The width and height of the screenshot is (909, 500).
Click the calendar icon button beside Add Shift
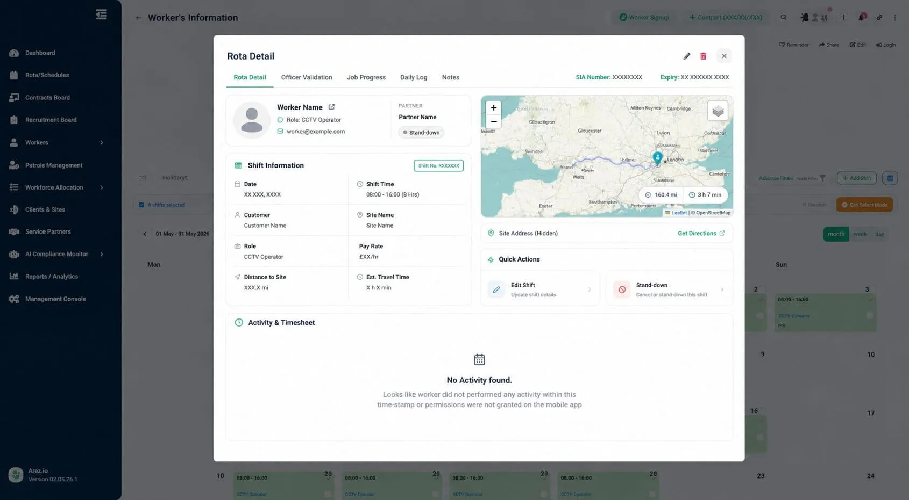[x=890, y=178]
